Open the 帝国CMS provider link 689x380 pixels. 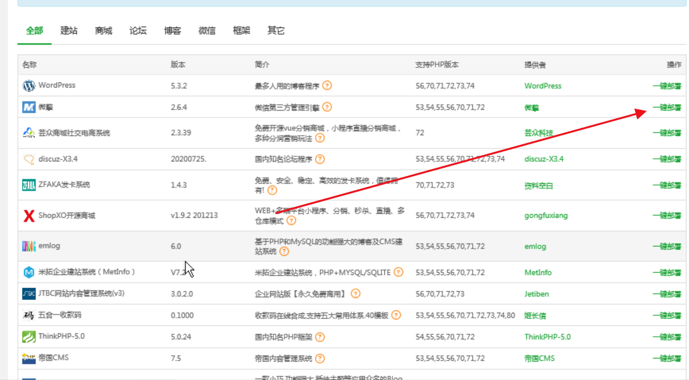click(x=539, y=358)
